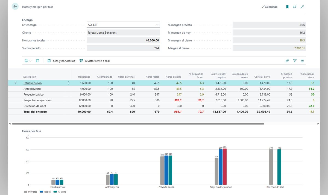This screenshot has width=328, height=195.
Task: Collapse the page with the shrink arrows icon
Action: (x=302, y=7)
